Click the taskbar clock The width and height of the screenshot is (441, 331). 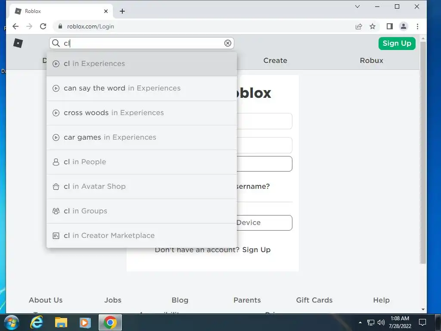(400, 322)
